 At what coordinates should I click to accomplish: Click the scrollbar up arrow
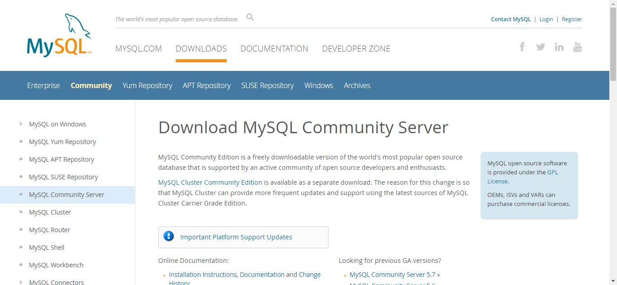click(x=613, y=4)
